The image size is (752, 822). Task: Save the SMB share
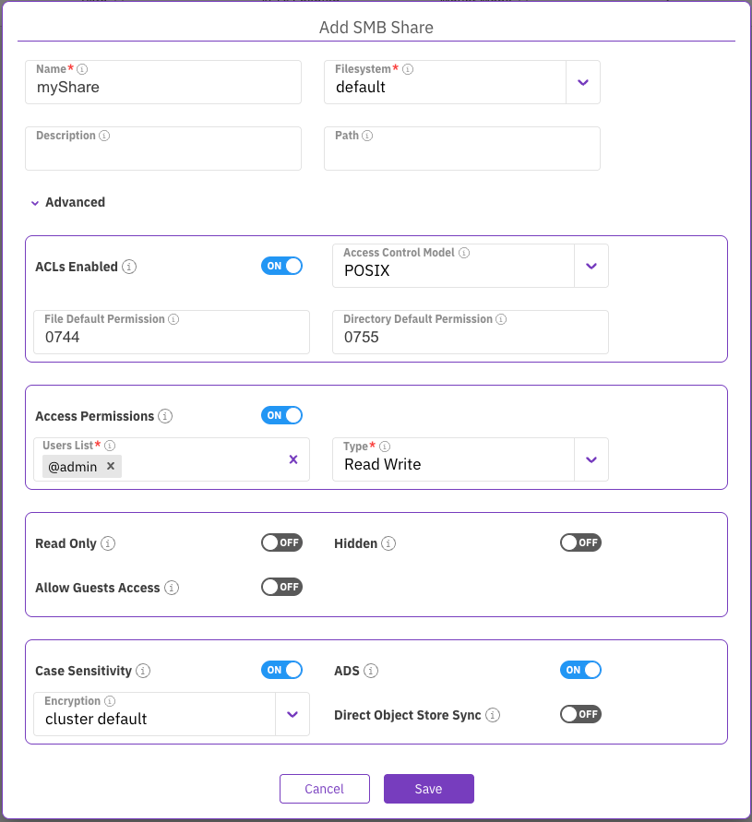pyautogui.click(x=428, y=789)
